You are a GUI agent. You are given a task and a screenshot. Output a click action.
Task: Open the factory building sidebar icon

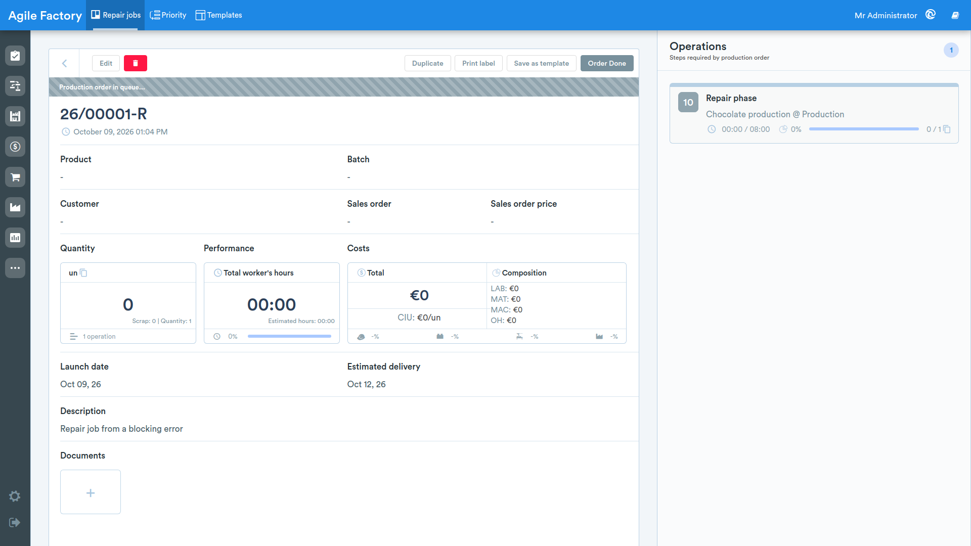pos(15,116)
